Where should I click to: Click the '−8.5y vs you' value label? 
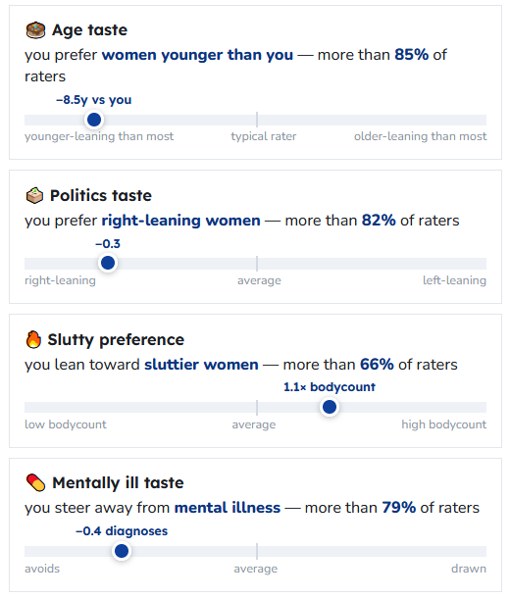[94, 100]
